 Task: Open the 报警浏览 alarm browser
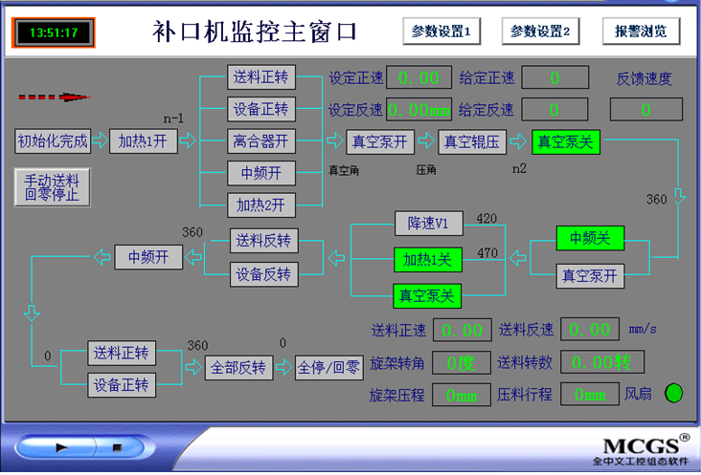(641, 32)
